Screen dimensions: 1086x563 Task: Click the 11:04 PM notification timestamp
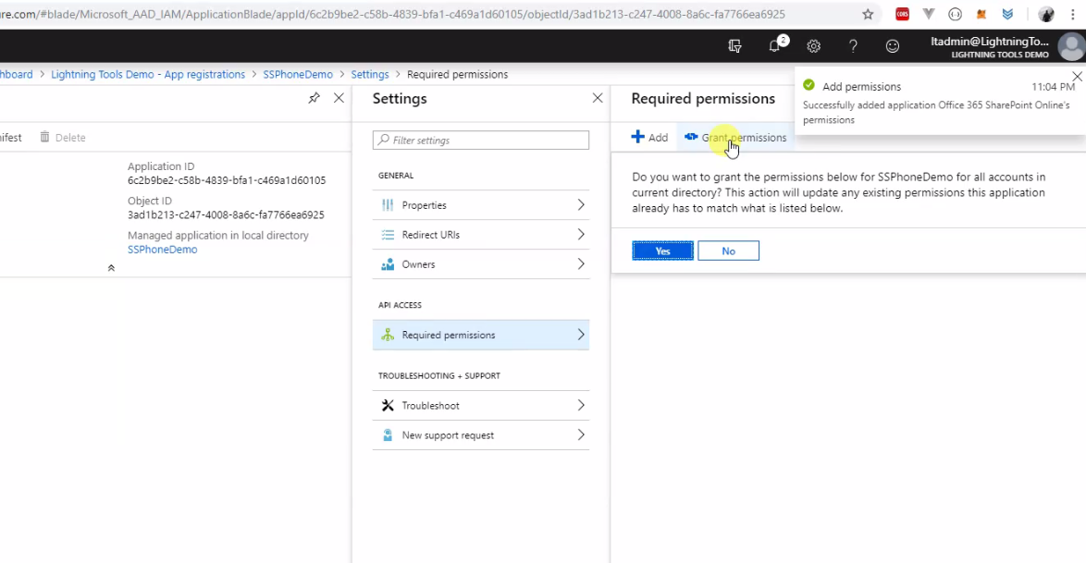click(x=1053, y=87)
